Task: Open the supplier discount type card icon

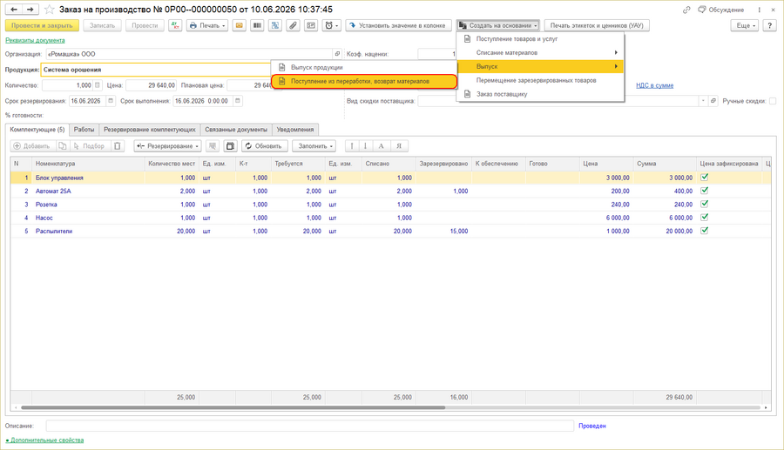Action: (x=713, y=101)
